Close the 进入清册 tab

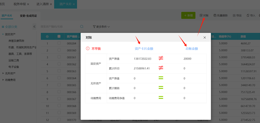pos(51,4)
